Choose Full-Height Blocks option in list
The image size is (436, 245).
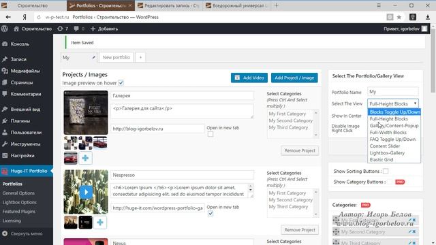tap(394, 119)
